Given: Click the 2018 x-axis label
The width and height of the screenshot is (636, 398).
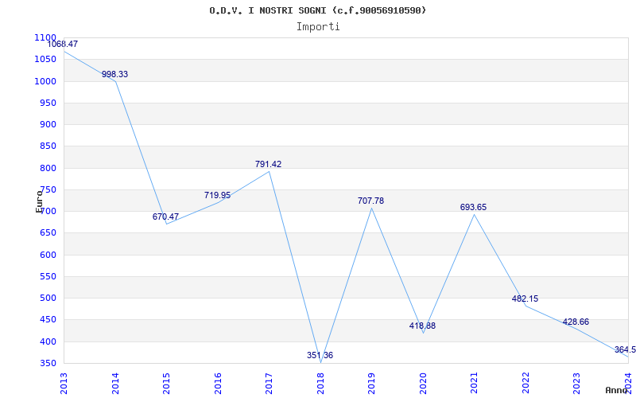Looking at the screenshot, I should (x=320, y=384).
